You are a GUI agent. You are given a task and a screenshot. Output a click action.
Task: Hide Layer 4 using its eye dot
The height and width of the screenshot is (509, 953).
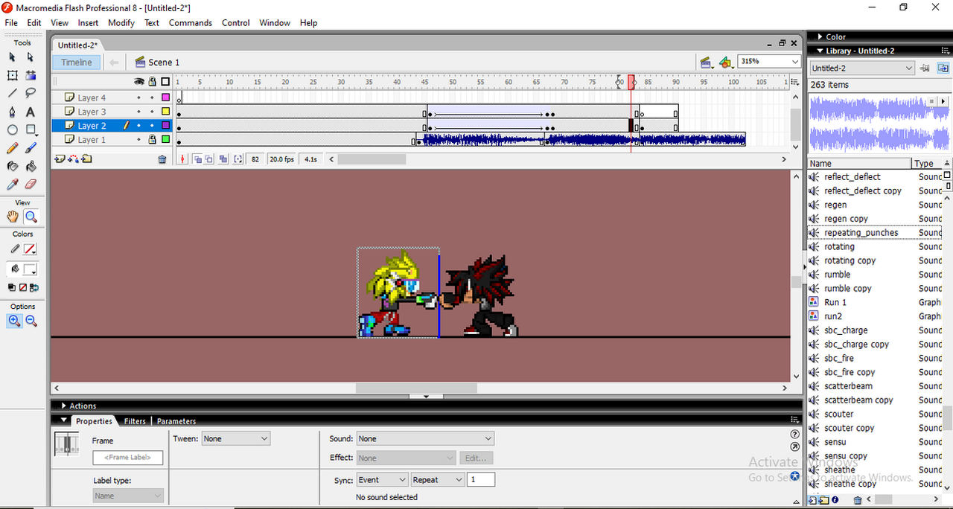coord(138,97)
